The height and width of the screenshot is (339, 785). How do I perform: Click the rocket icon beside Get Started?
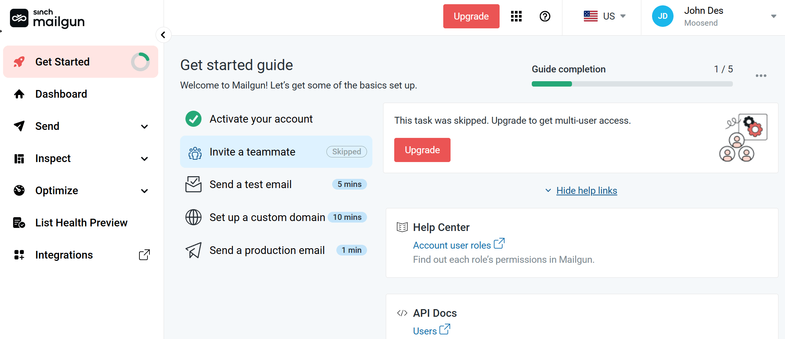click(19, 62)
